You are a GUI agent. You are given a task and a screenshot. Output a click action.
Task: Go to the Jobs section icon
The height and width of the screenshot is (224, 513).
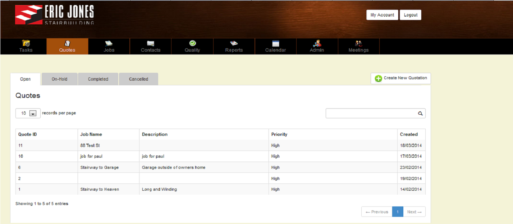click(109, 43)
